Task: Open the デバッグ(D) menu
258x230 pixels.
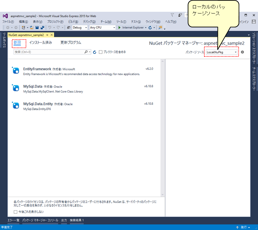Action: [89, 22]
